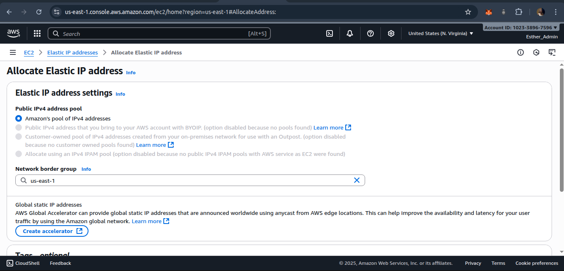Go back using the browser back arrow
The image size is (564, 271).
coord(9,12)
